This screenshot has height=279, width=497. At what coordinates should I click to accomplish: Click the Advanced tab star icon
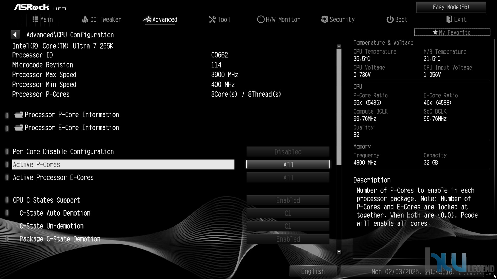(x=148, y=19)
